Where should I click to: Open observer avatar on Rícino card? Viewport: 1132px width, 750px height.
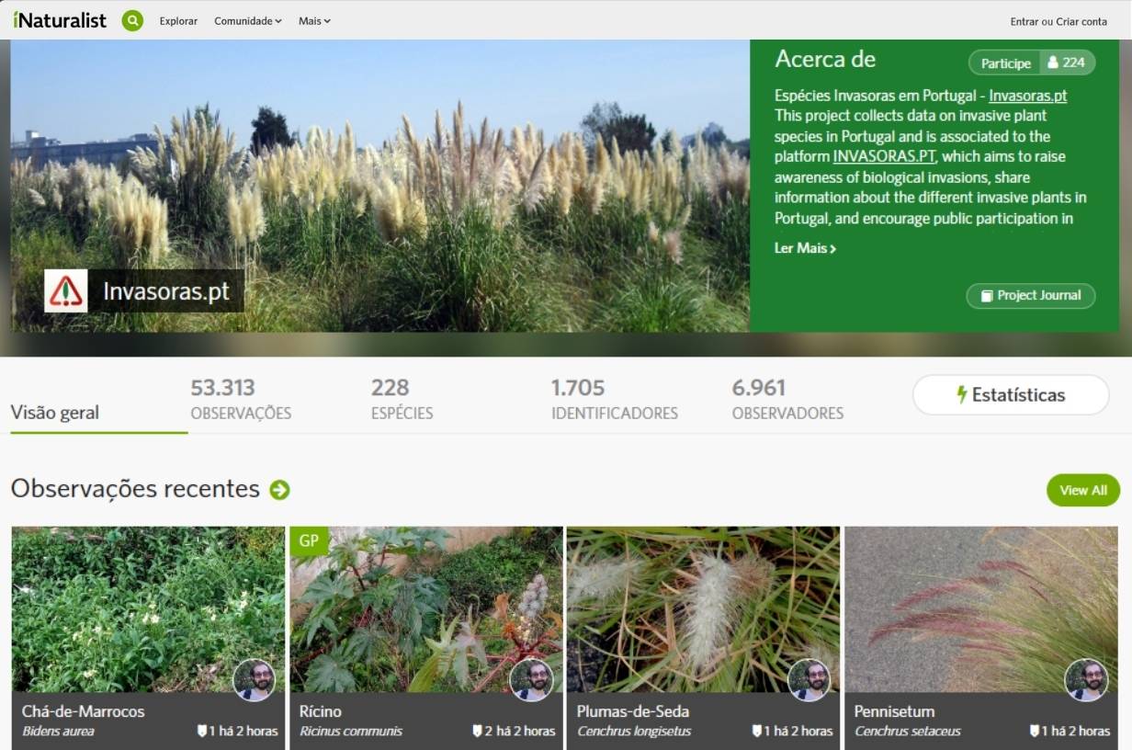531,680
